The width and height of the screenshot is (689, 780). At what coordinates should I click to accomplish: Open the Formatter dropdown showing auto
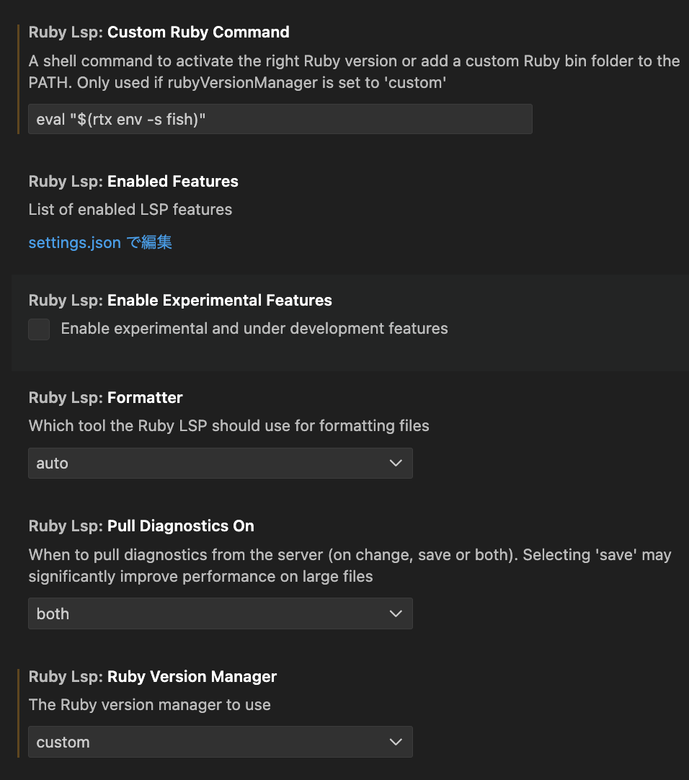point(221,463)
